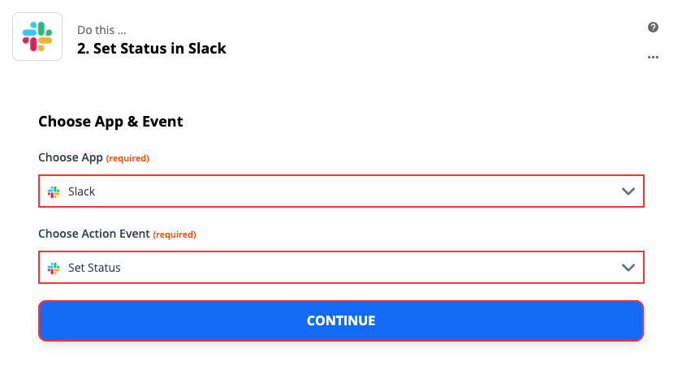
Task: Click small Slack icon in Choose App field
Action: click(x=54, y=192)
